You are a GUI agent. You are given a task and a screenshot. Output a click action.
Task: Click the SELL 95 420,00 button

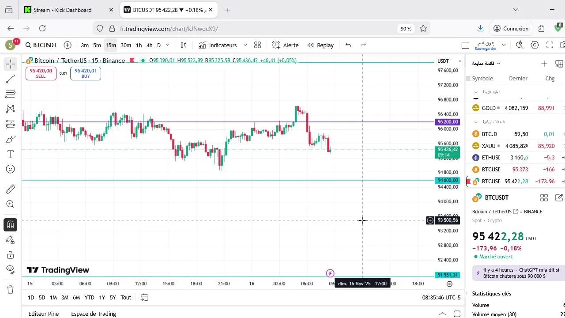click(41, 73)
